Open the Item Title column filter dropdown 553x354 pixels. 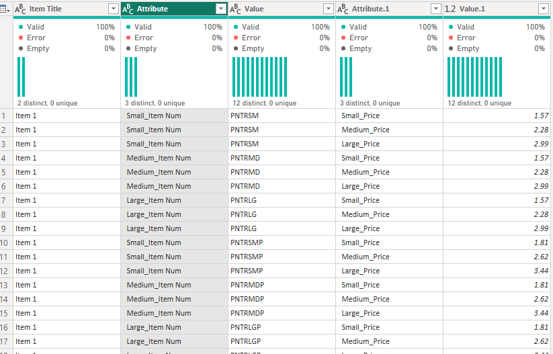[x=113, y=9]
